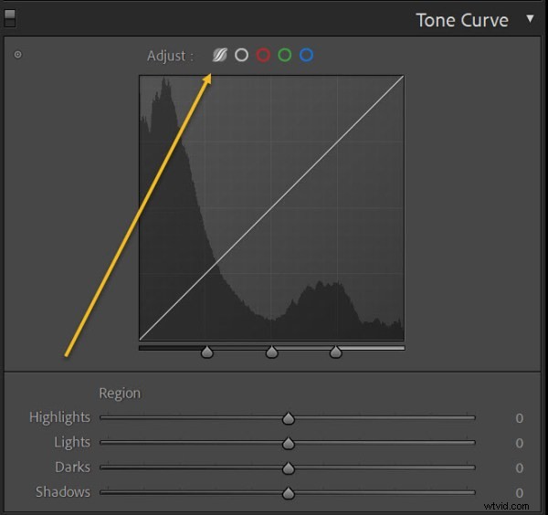Click the Highlights slider handle
548x515 pixels.
(289, 418)
